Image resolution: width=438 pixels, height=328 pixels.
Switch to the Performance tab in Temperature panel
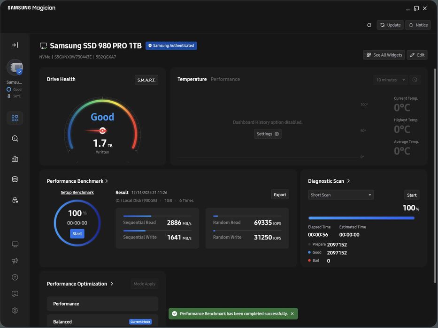(225, 79)
